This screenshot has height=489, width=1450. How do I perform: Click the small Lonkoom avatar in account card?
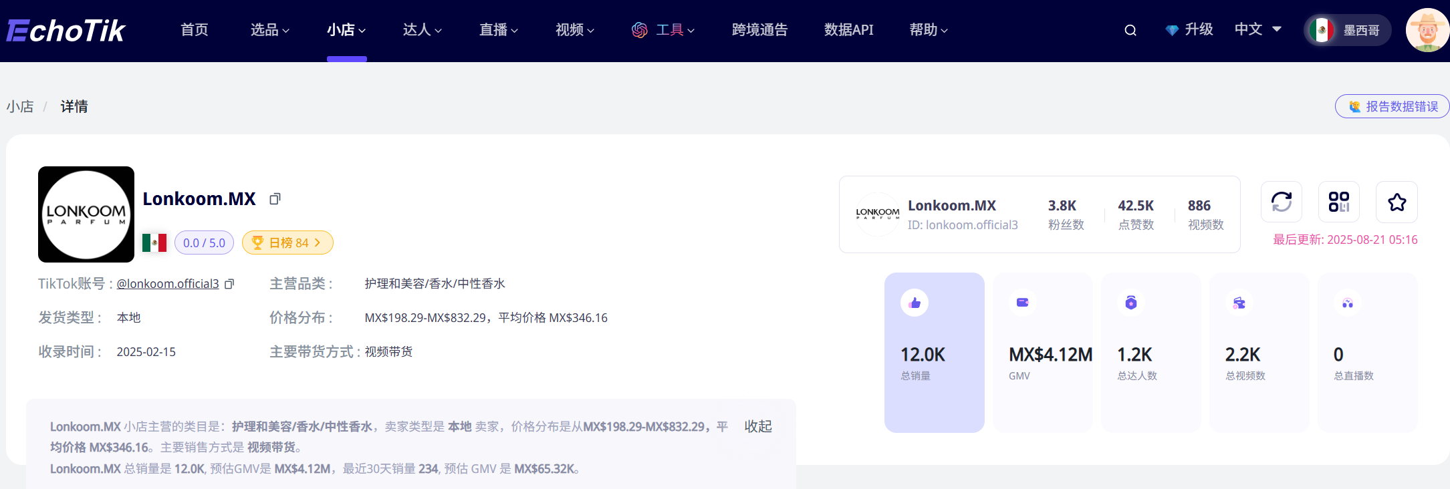point(878,214)
